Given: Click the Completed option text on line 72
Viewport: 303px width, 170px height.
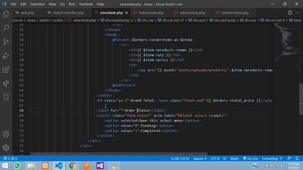Looking at the screenshot, I should [151, 131].
